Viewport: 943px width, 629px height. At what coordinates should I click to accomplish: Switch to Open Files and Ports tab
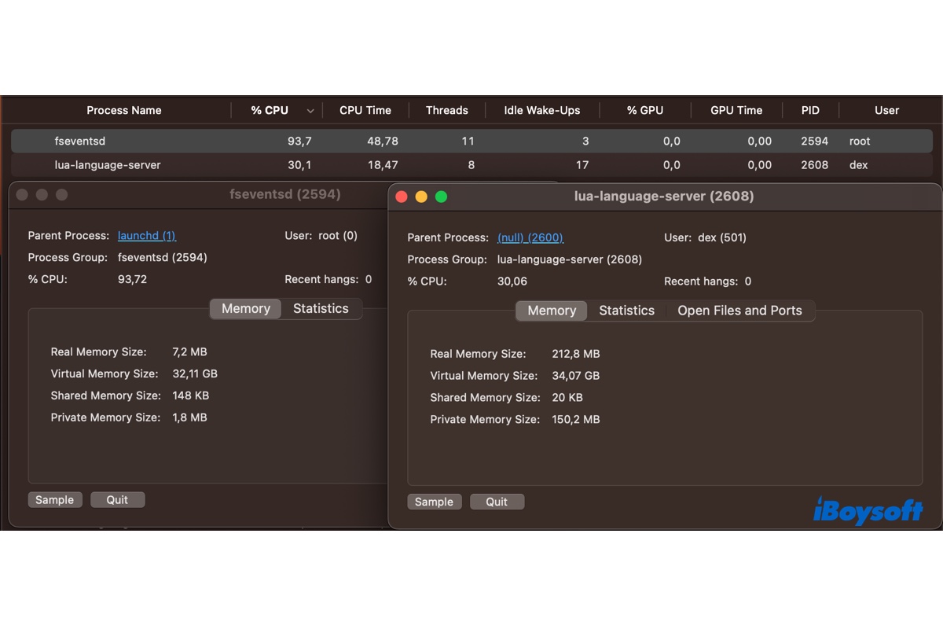(x=739, y=311)
